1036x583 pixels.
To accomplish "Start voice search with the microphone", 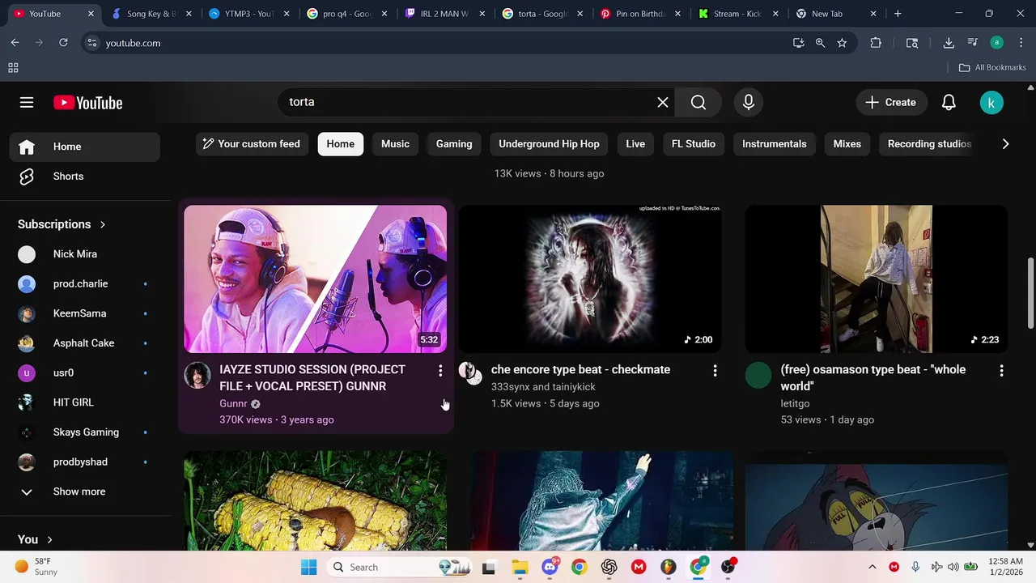I will [x=749, y=102].
